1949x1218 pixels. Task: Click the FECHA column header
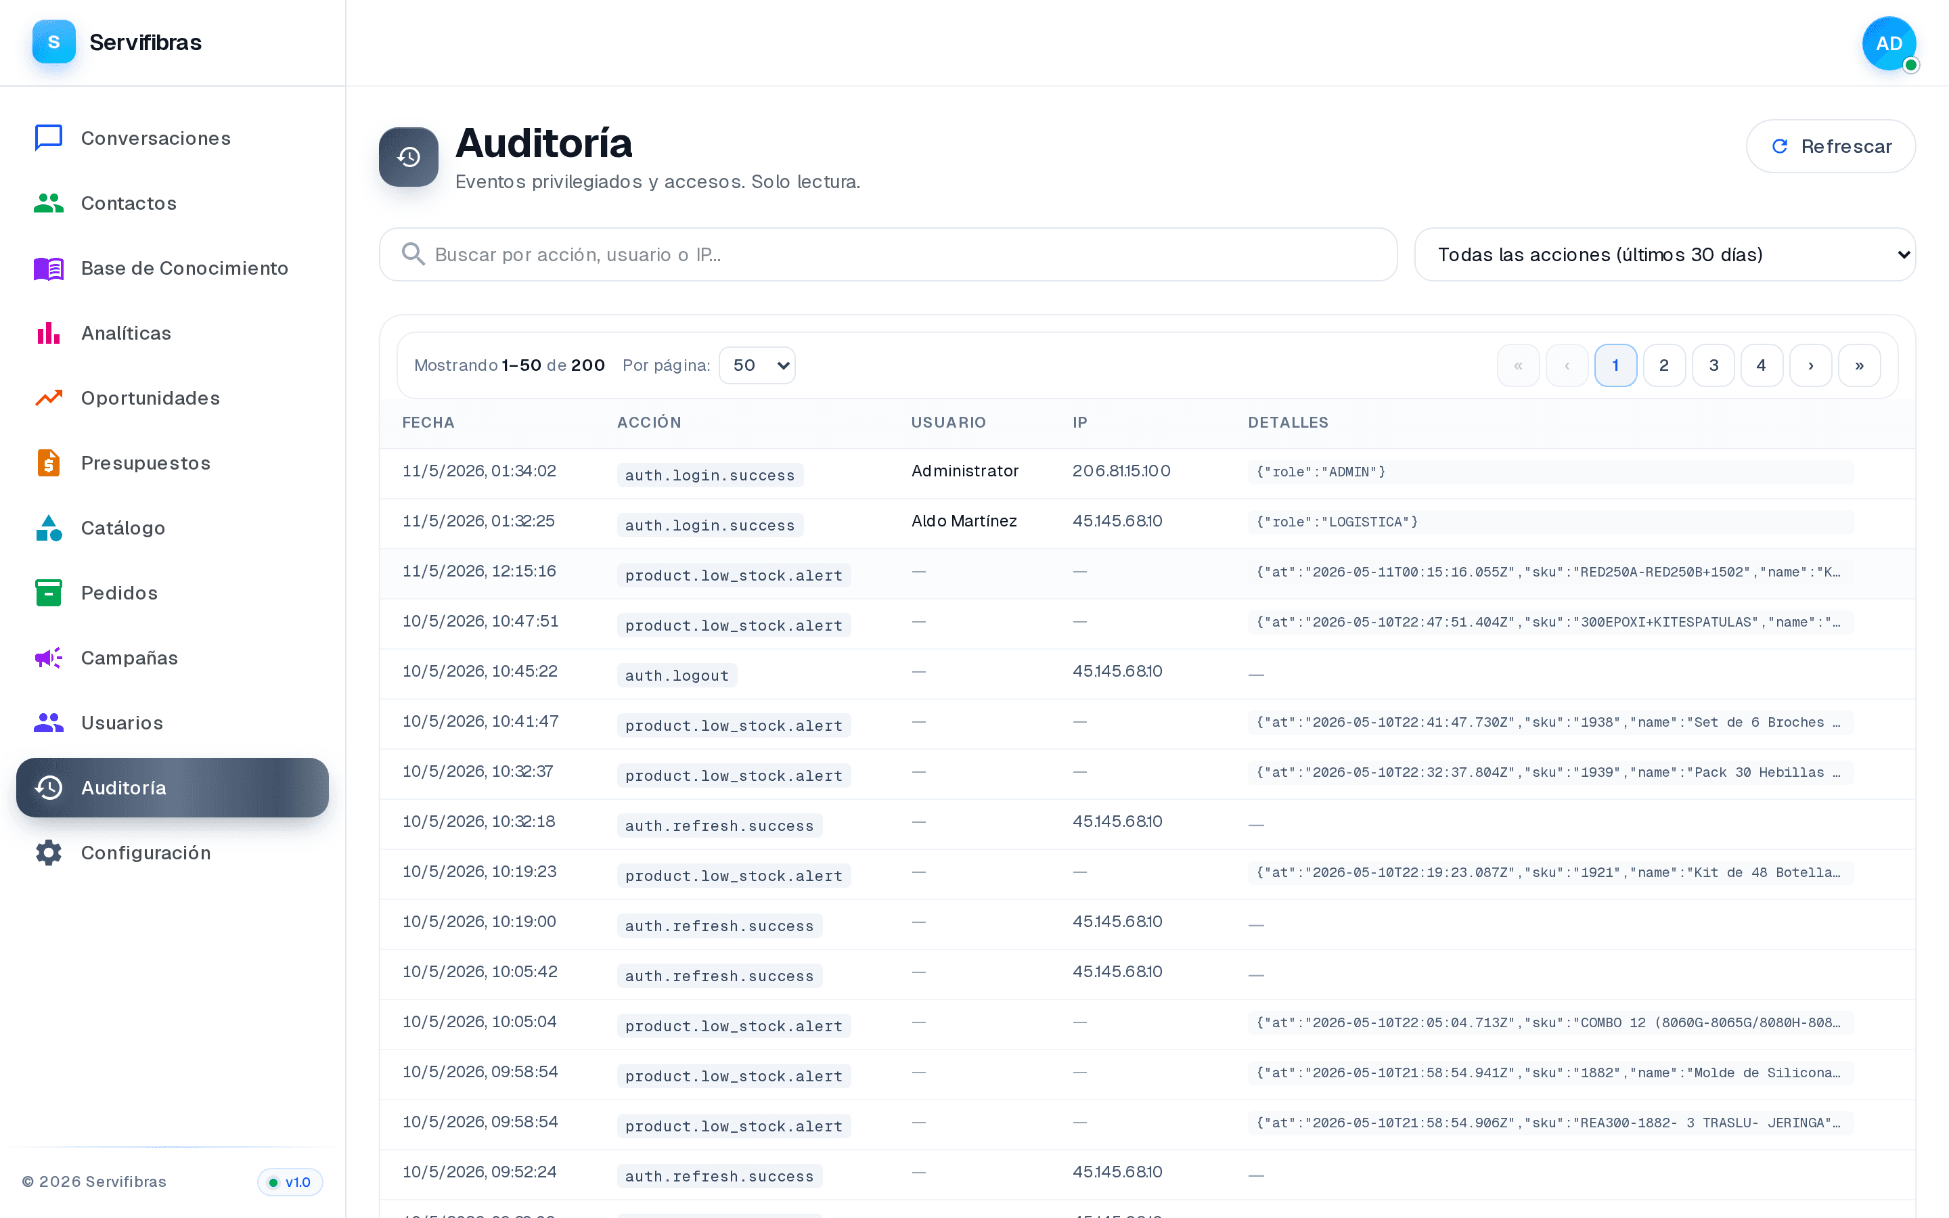(428, 422)
